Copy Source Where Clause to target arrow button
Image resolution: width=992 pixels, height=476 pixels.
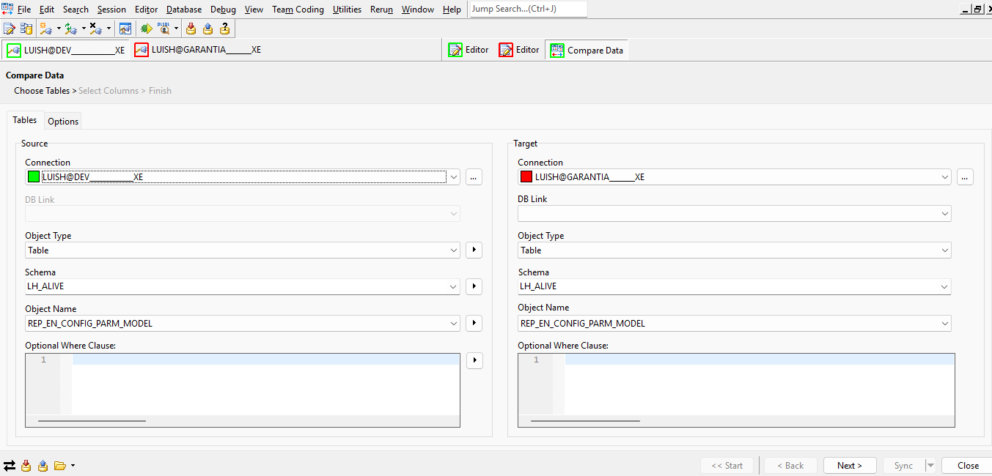(474, 360)
